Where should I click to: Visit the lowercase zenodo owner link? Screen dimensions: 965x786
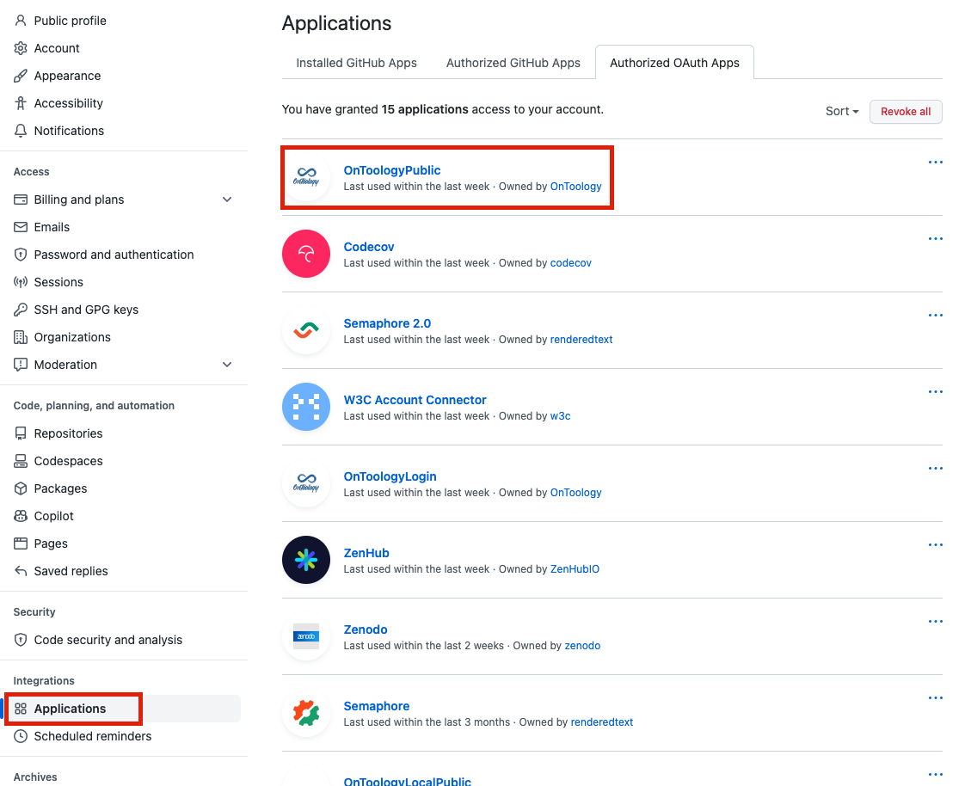(x=582, y=646)
